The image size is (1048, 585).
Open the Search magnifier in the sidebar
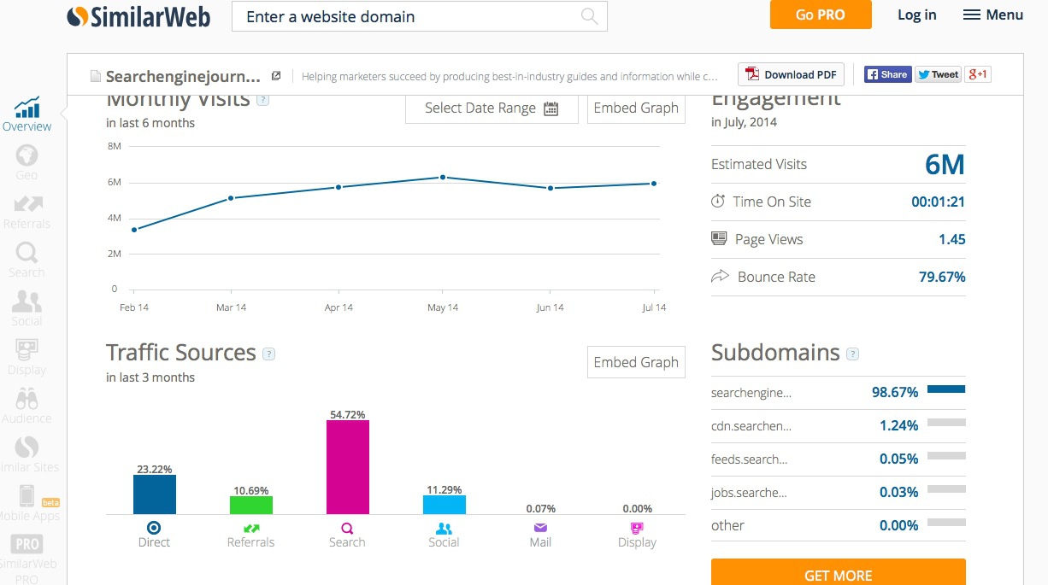click(x=26, y=260)
